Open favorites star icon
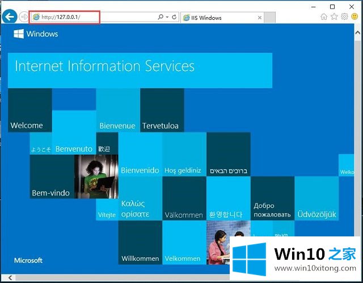Image resolution: width=363 pixels, height=283 pixels. 334,16
